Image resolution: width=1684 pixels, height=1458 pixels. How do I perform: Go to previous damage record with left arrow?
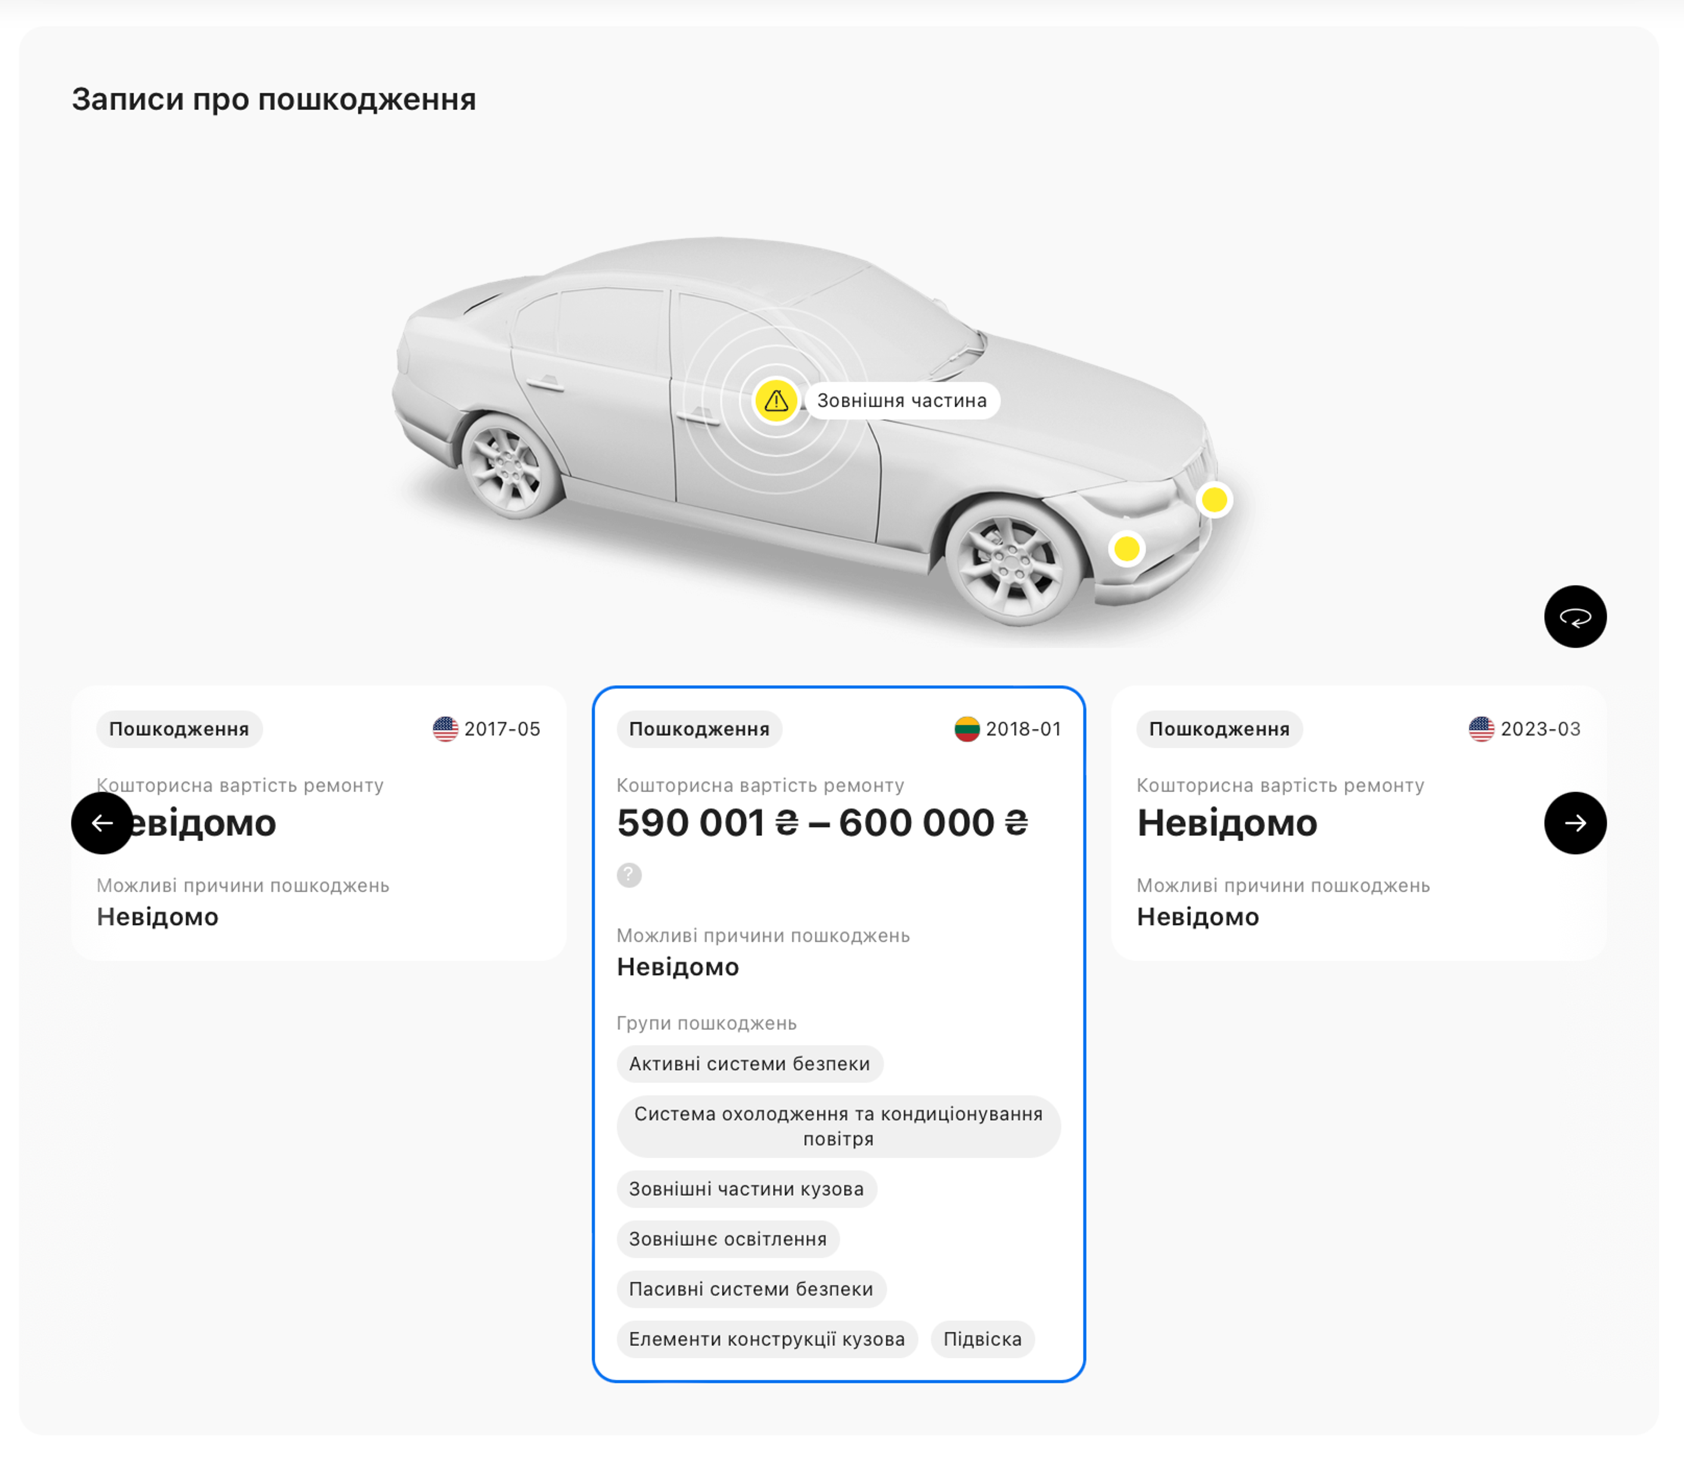pos(102,822)
